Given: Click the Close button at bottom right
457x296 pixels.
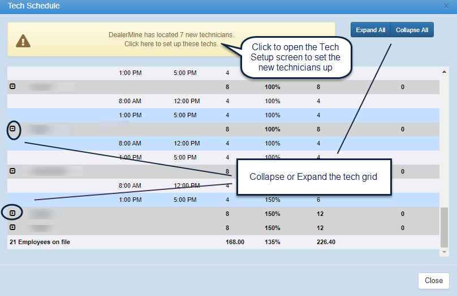Looking at the screenshot, I should [434, 281].
